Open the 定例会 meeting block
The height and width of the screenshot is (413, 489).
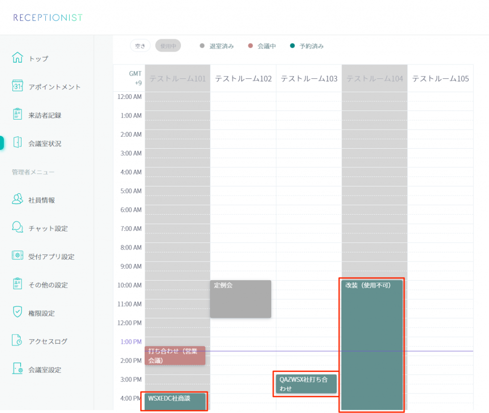241,299
